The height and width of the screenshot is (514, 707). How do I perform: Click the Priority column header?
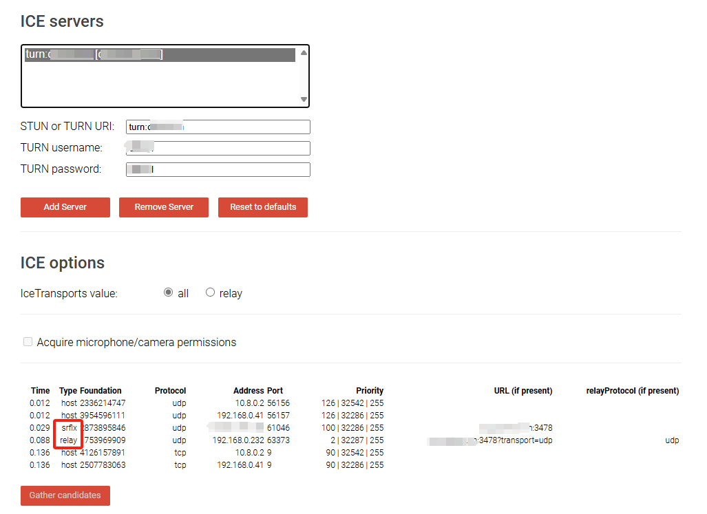[369, 391]
